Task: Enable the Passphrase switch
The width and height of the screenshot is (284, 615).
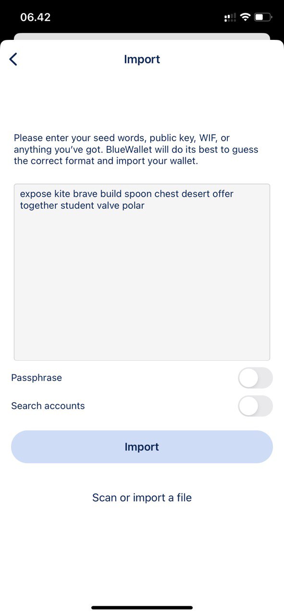Action: (255, 378)
